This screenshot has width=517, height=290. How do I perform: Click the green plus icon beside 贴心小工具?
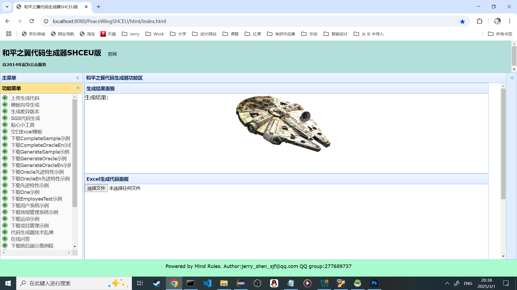5,125
